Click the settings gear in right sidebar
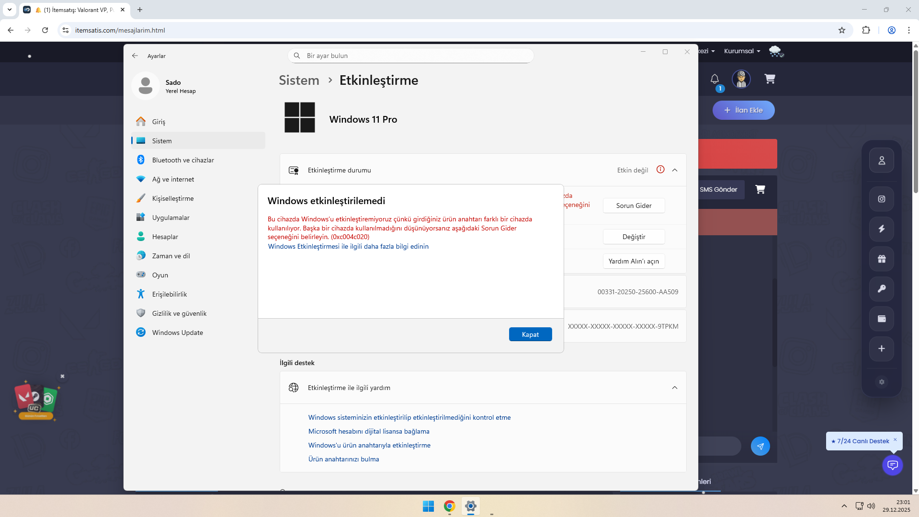919x517 pixels. click(x=881, y=382)
